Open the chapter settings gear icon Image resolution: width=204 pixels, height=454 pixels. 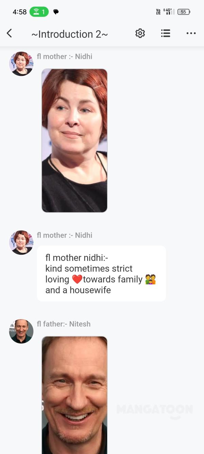tap(140, 33)
